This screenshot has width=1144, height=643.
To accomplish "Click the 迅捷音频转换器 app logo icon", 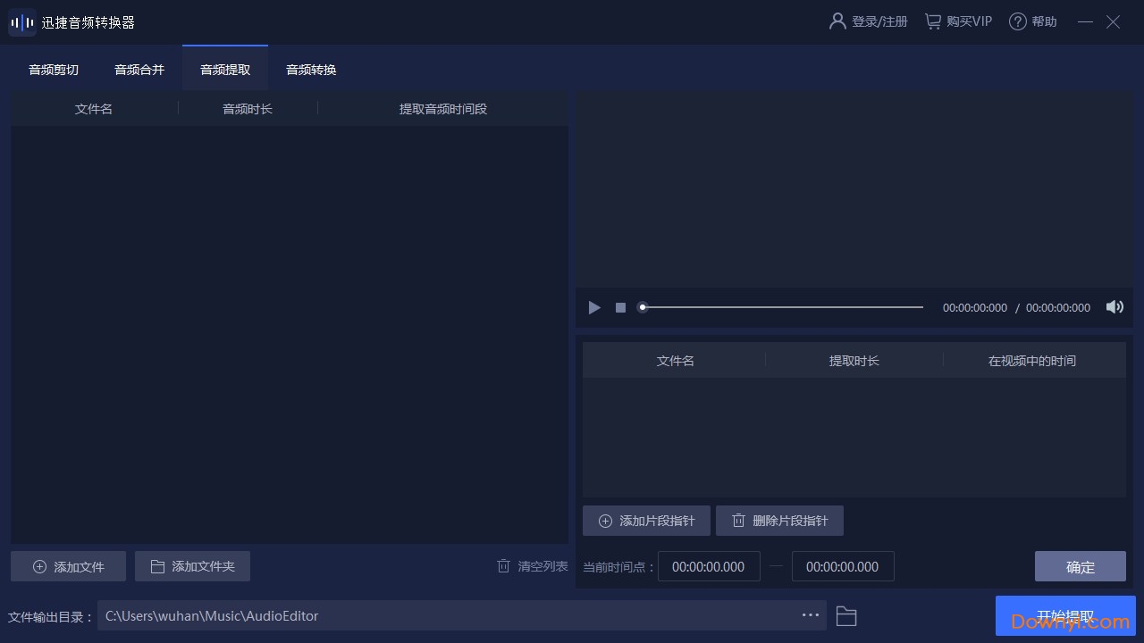I will click(21, 21).
